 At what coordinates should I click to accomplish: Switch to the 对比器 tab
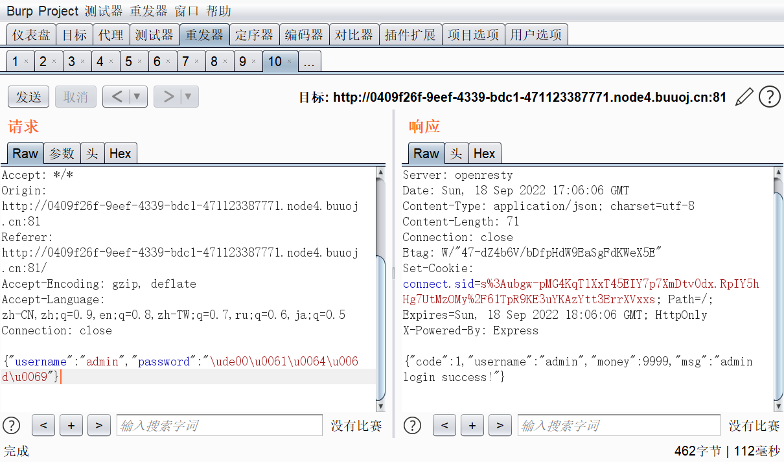point(354,35)
